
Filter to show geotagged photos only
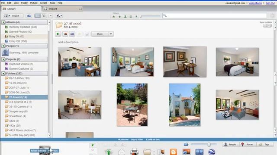pos(136,16)
